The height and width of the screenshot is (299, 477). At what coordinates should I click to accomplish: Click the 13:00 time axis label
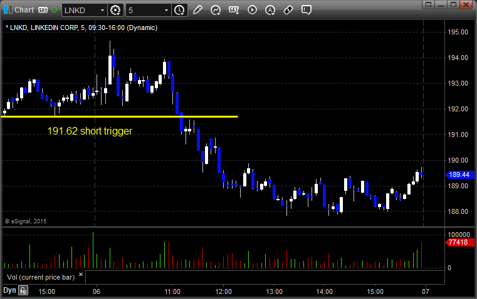pyautogui.click(x=274, y=291)
